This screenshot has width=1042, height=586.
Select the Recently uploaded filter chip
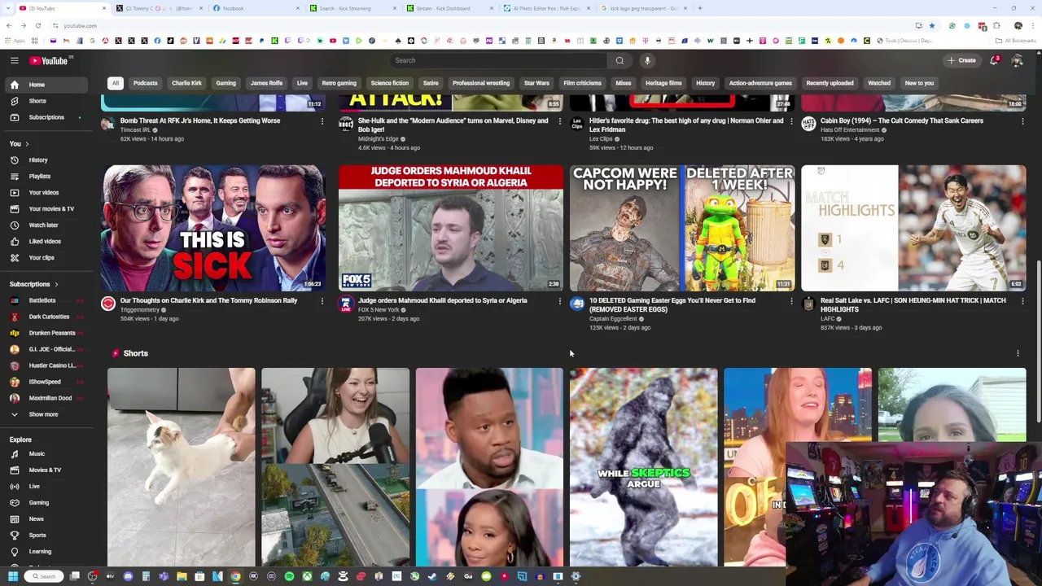pos(830,83)
